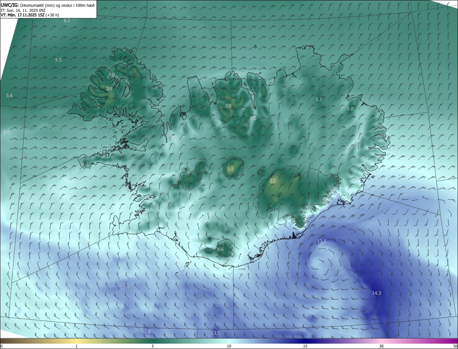Select the 5.5 value over the northwest sea

[58, 60]
